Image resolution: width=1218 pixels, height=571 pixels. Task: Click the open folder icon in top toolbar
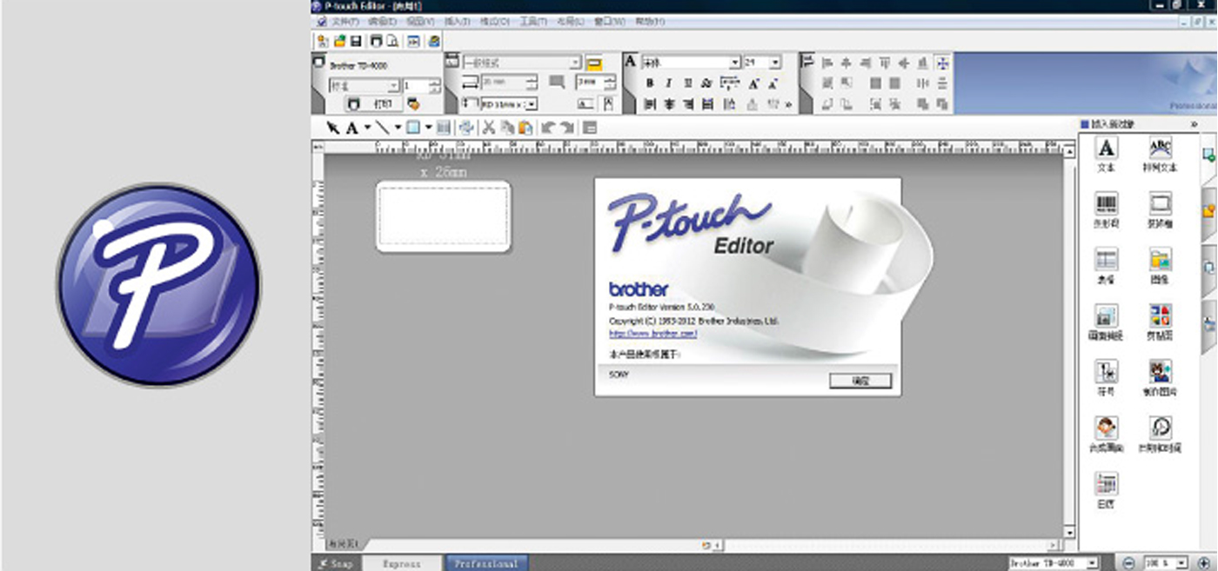(x=339, y=41)
